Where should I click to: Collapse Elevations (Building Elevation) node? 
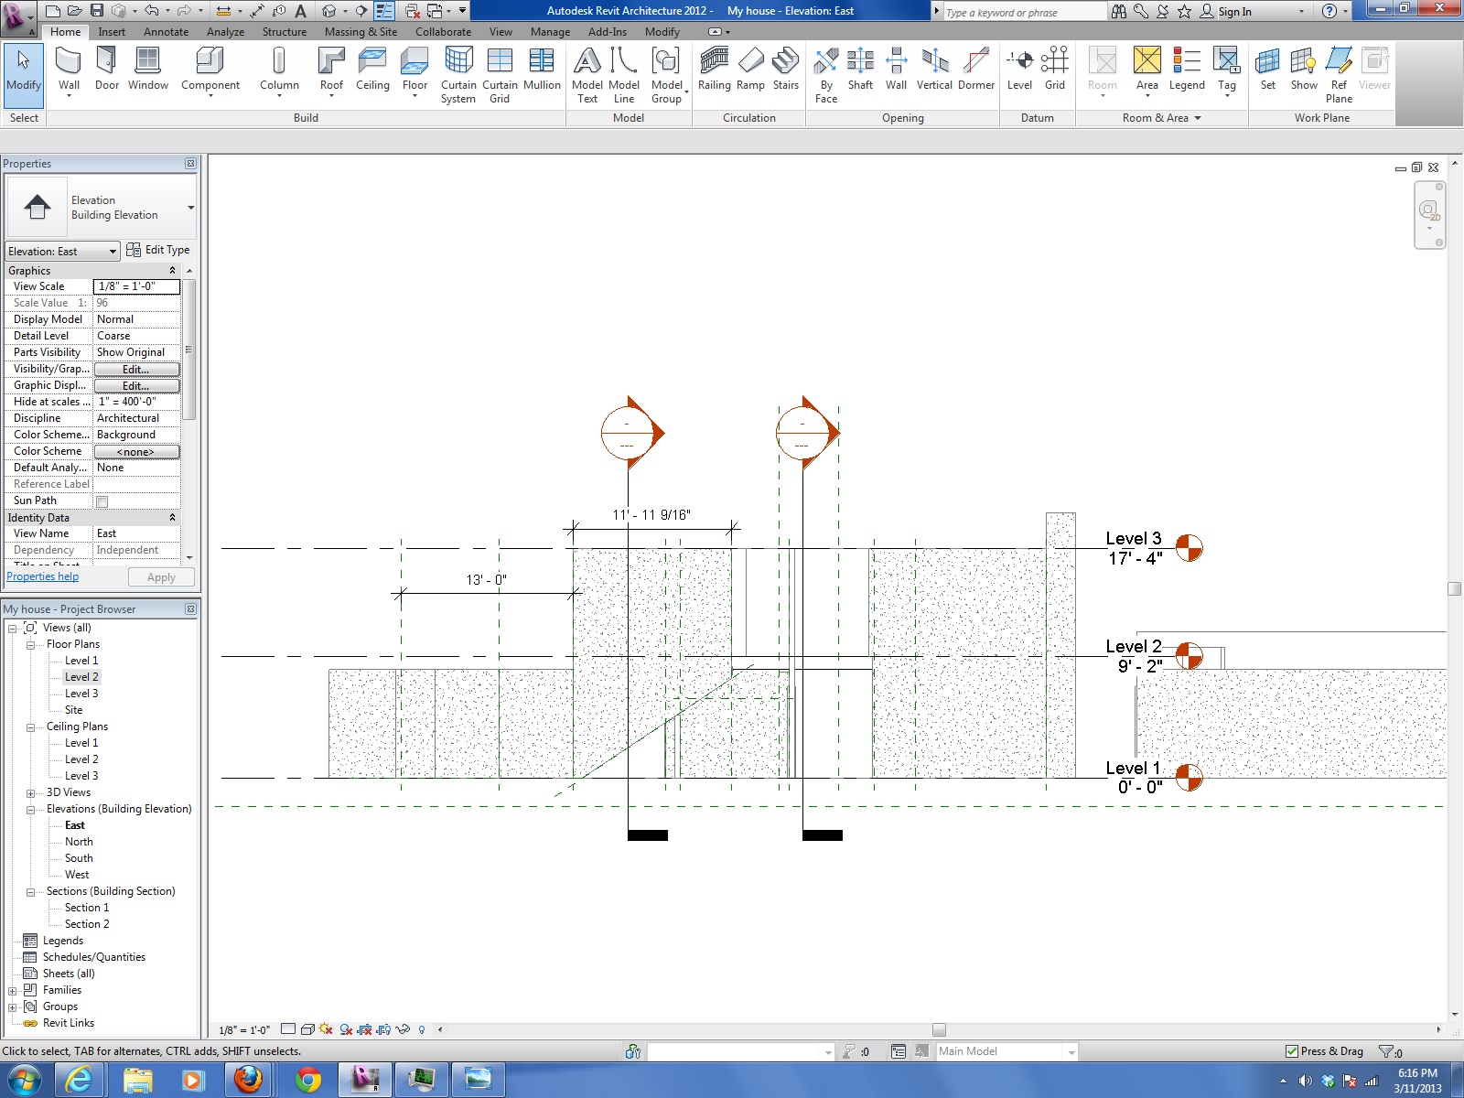30,810
